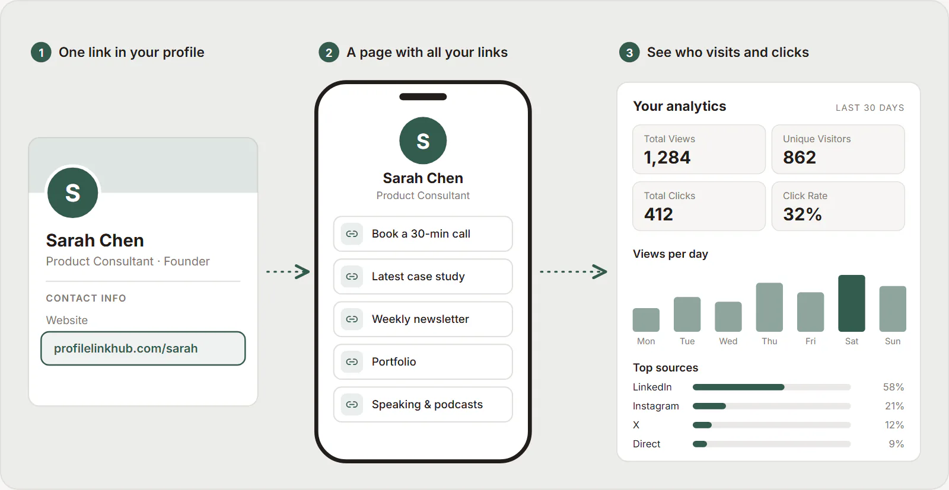Viewport: 949px width, 490px height.
Task: Click the 21% Instagram value
Action: pyautogui.click(x=894, y=406)
